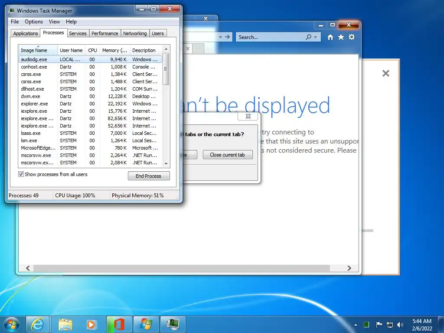
Task: Open the network tray icon
Action: point(390,325)
